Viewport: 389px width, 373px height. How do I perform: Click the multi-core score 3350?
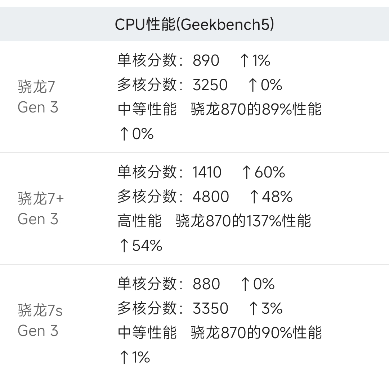[210, 308]
